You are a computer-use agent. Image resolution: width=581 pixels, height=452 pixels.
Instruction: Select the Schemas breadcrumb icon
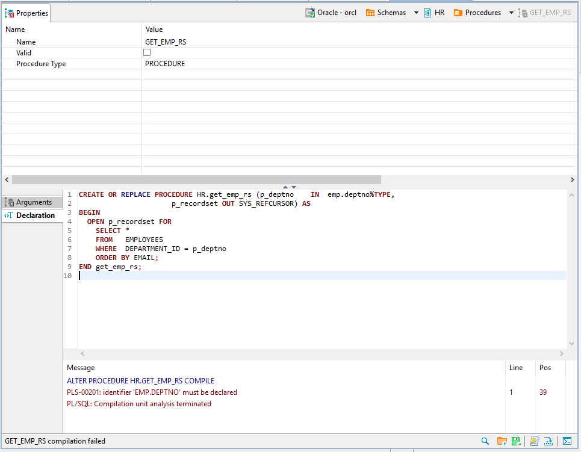(x=369, y=12)
